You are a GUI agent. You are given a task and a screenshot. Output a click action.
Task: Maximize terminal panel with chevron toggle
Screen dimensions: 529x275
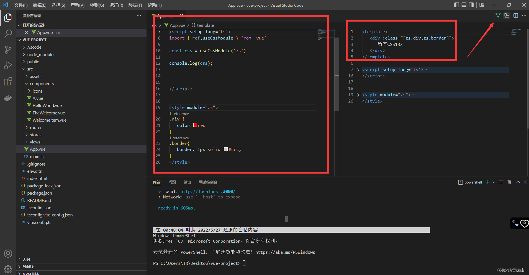click(x=518, y=182)
